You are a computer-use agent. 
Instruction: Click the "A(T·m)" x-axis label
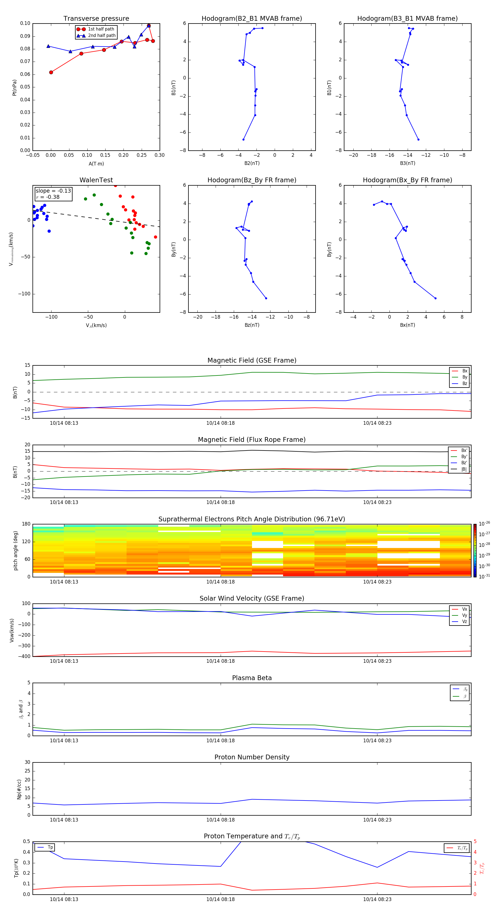click(x=96, y=164)
